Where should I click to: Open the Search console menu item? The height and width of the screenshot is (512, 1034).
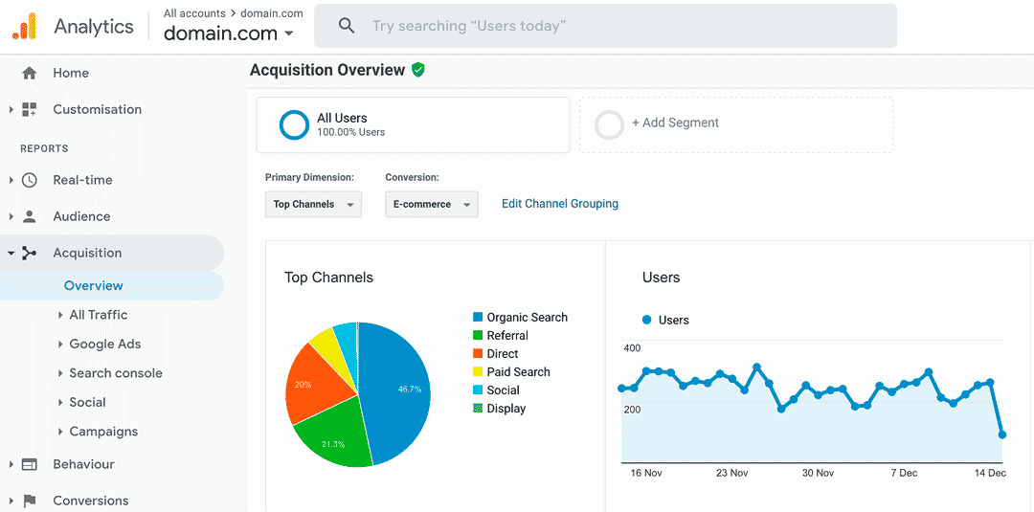coord(115,373)
